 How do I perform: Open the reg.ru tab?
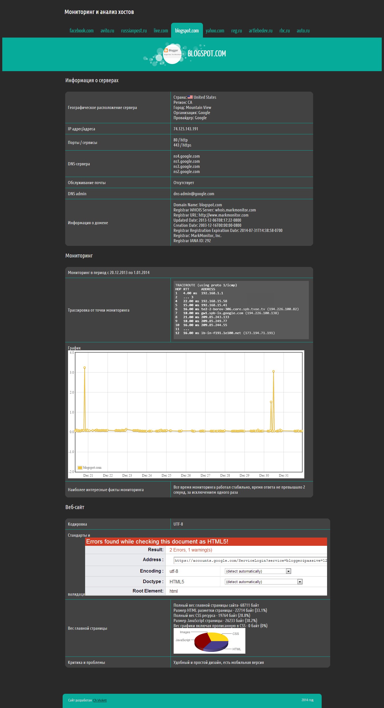237,30
